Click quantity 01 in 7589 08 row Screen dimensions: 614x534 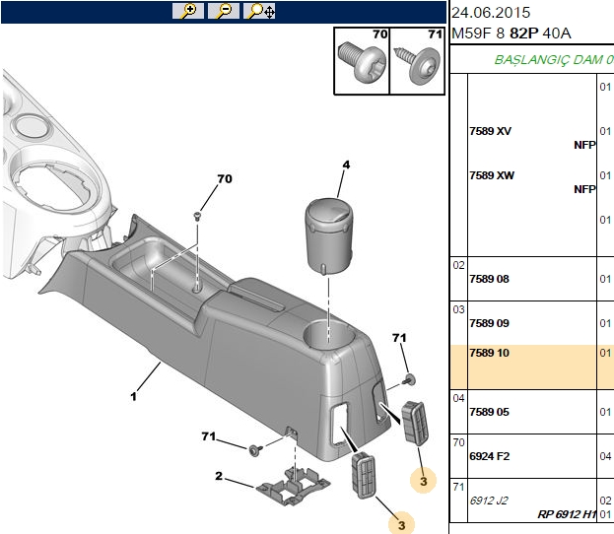pos(605,279)
